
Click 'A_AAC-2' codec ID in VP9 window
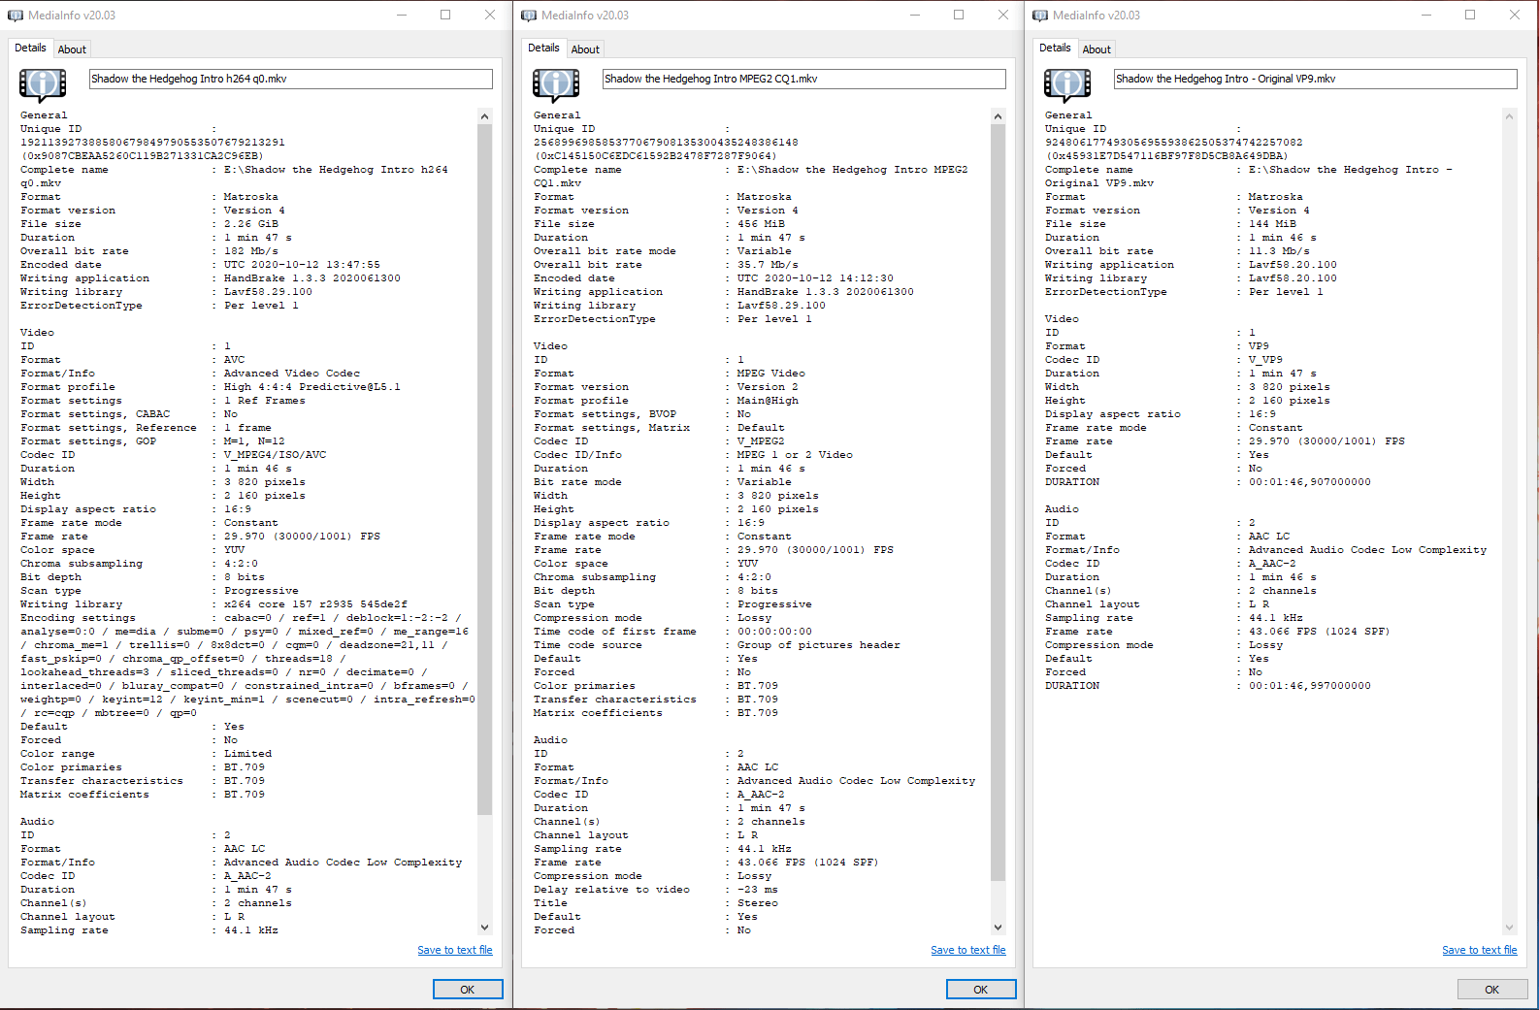pyautogui.click(x=1272, y=564)
